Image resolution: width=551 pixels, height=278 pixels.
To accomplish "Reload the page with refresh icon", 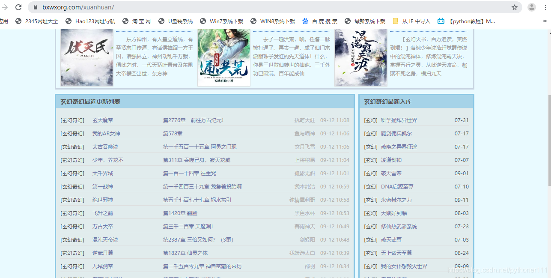I will pos(18,7).
